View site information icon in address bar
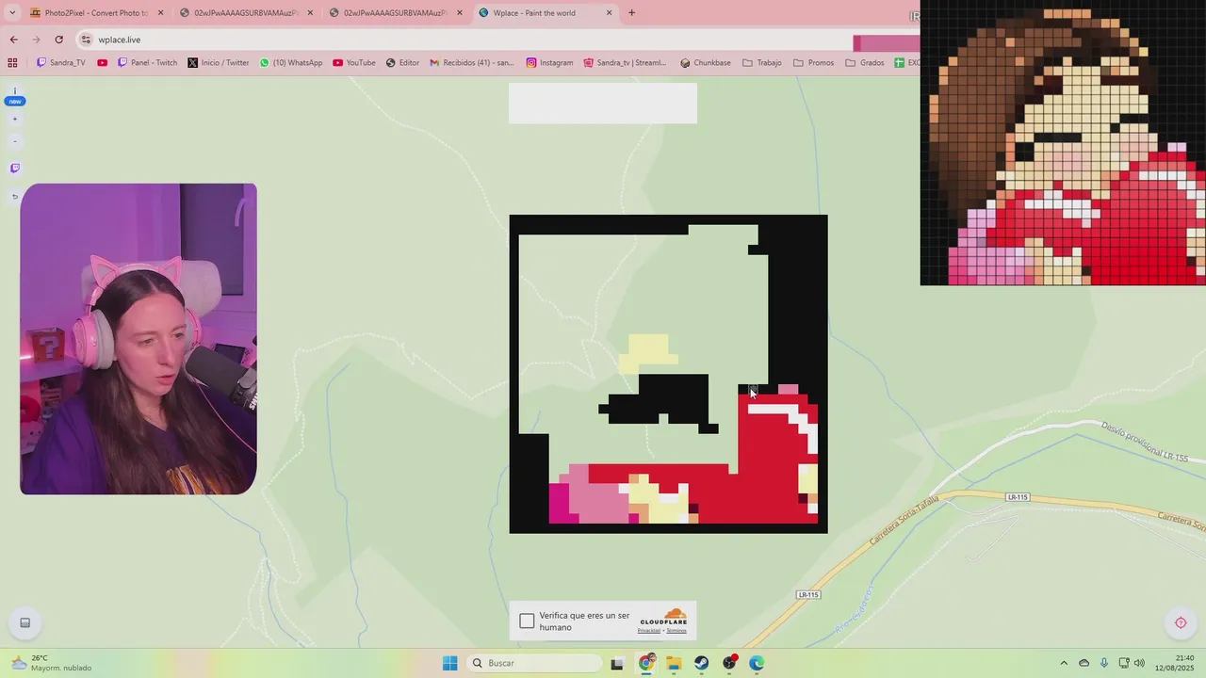This screenshot has height=678, width=1206. [x=86, y=40]
